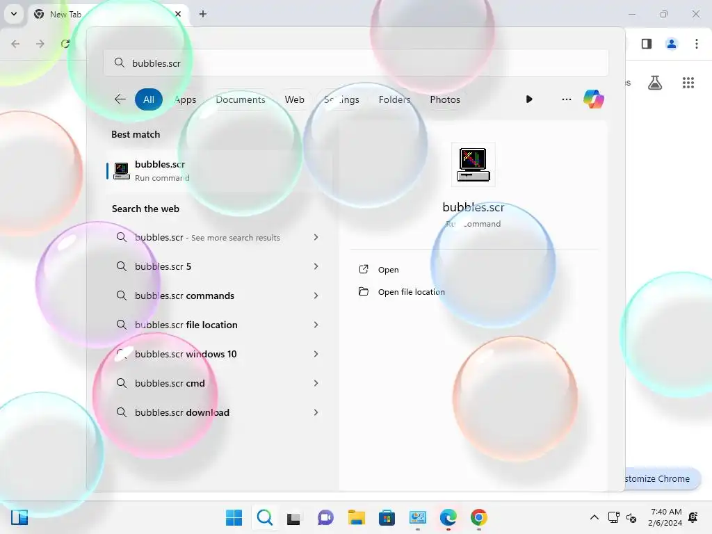Image resolution: width=712 pixels, height=534 pixels.
Task: Expand 'bubbles.scr 5' chevron
Action: click(x=316, y=266)
